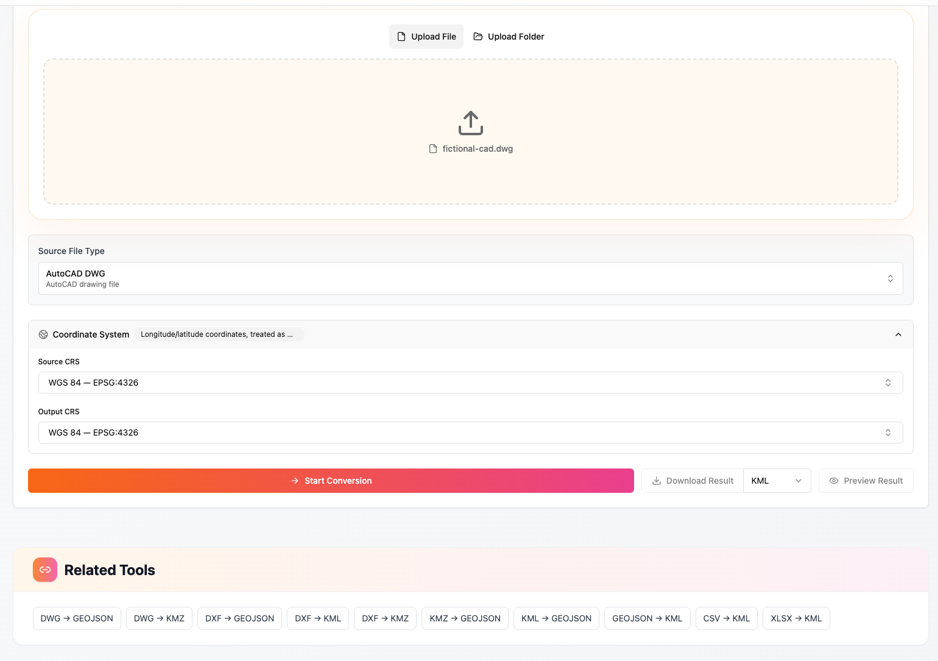This screenshot has height=661, width=938.
Task: Switch to Upload Folder tab
Action: (x=509, y=37)
